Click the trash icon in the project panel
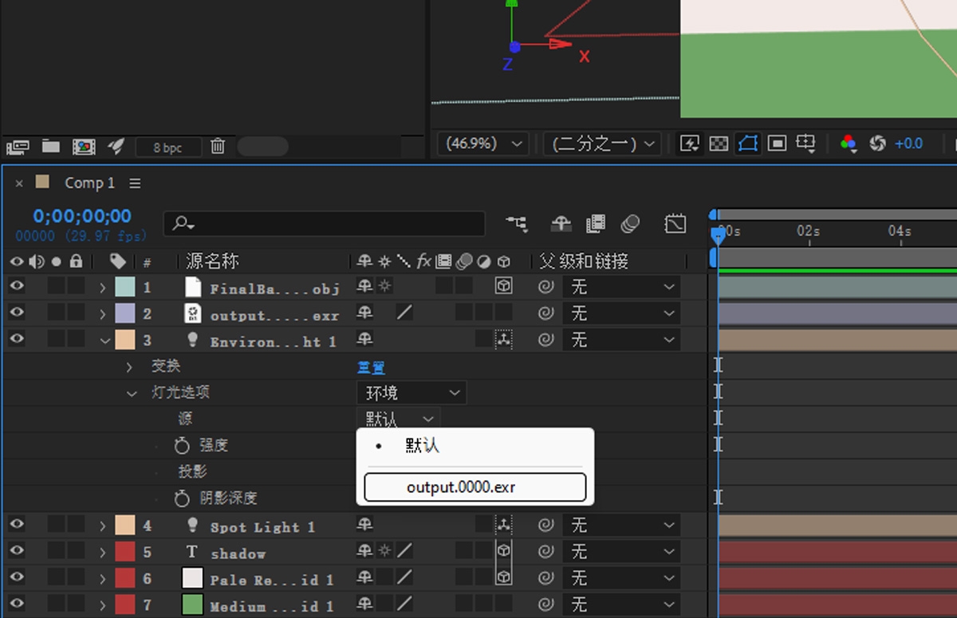This screenshot has width=957, height=618. click(217, 146)
